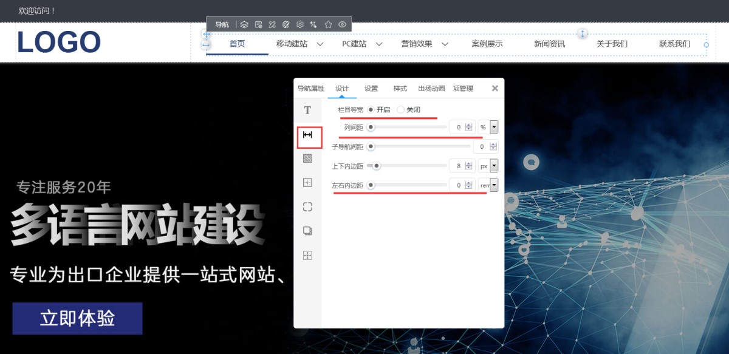Switch to the 出场动画 tab

coord(431,89)
